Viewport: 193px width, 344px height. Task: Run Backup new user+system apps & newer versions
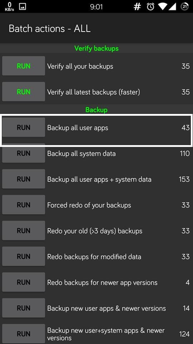click(x=24, y=334)
